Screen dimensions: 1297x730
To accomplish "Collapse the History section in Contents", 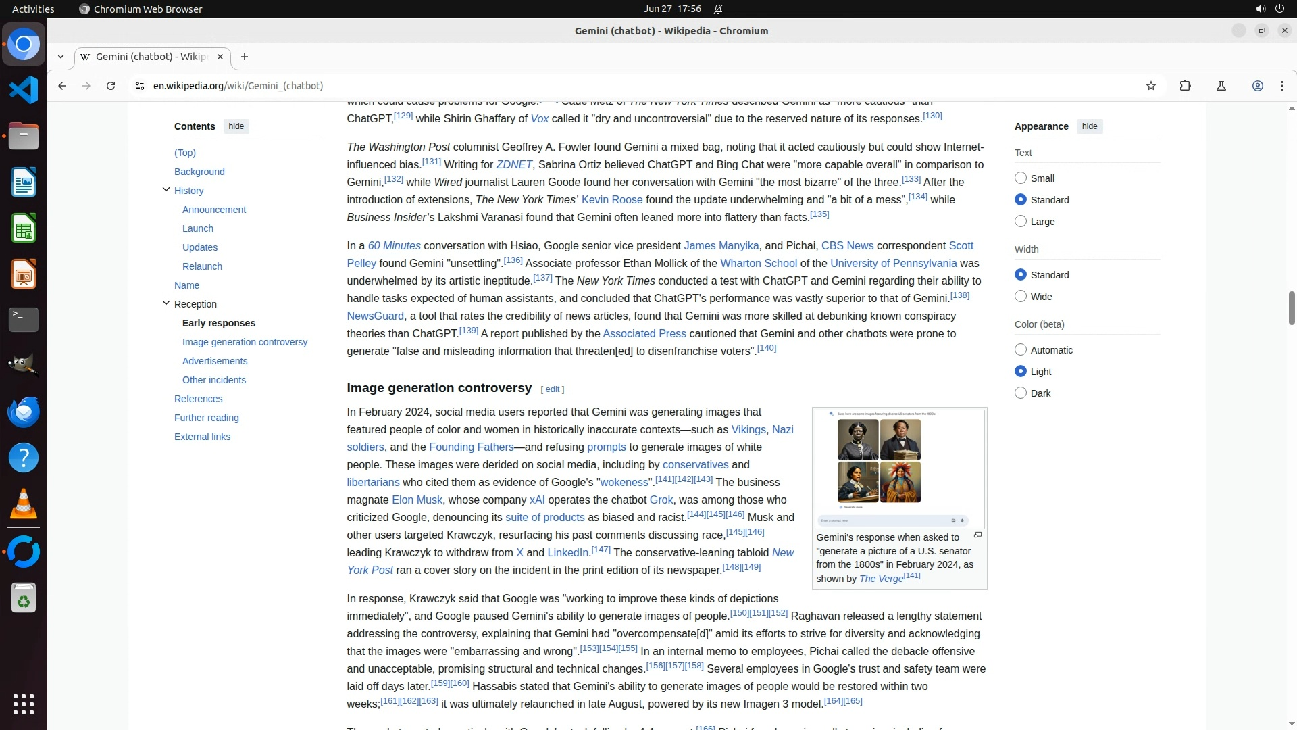I will pyautogui.click(x=166, y=190).
